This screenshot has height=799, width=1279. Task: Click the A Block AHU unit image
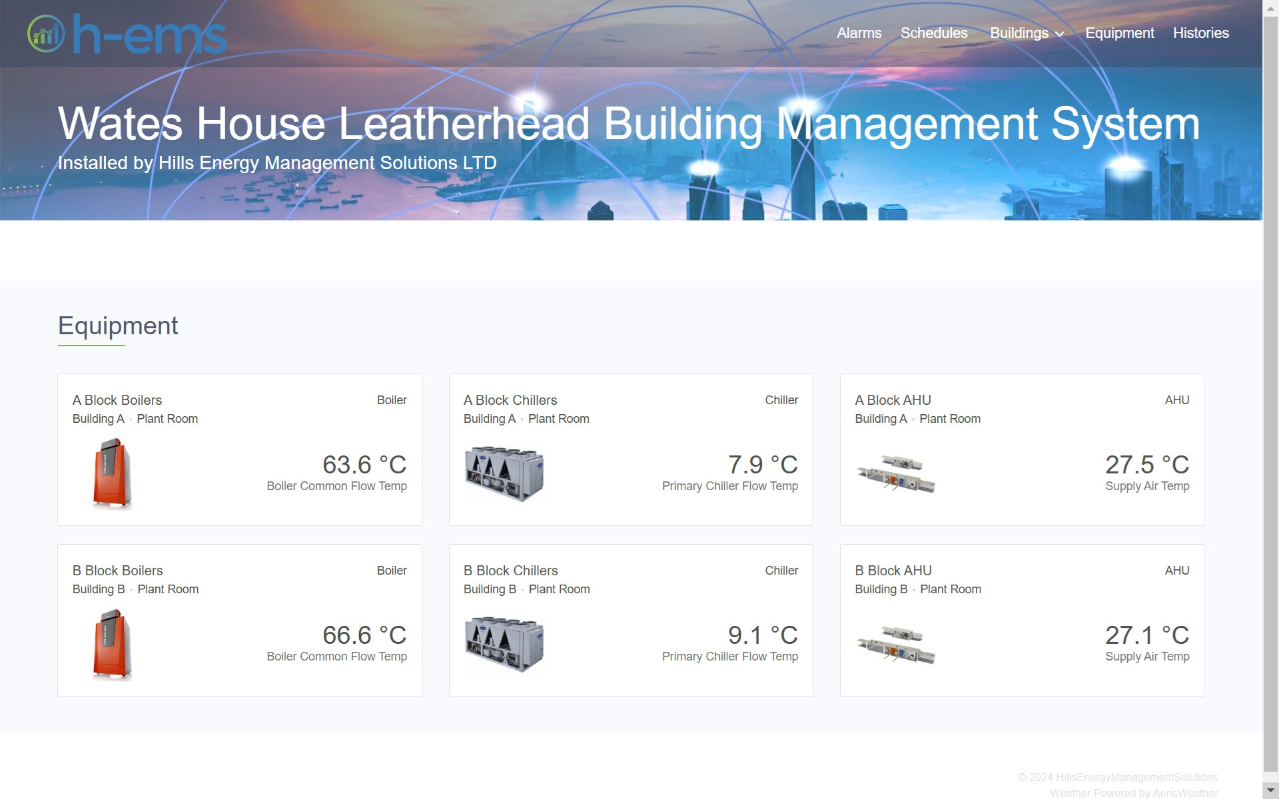895,473
